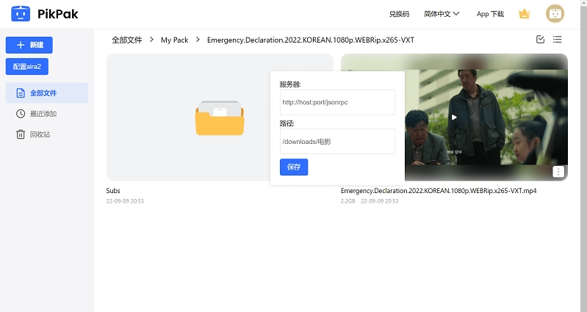
Task: Open the 新建 (new) button
Action: [x=29, y=45]
